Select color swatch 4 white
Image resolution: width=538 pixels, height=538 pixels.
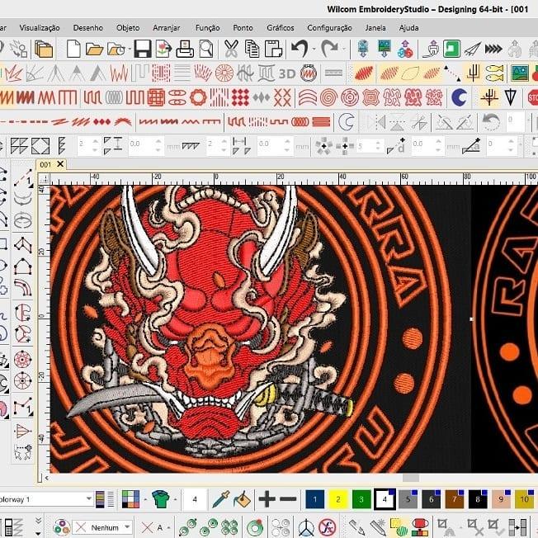pos(385,499)
